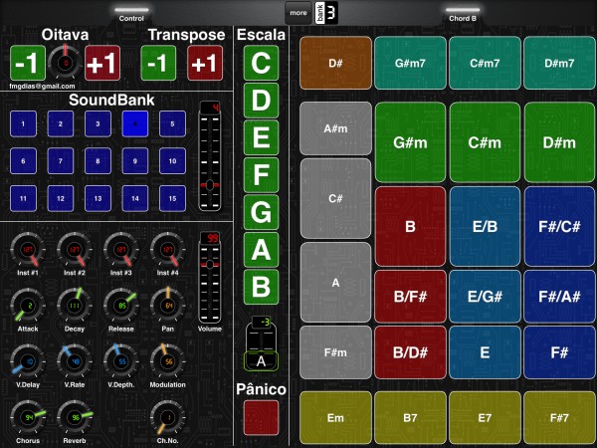Click the Oitava octave knob
This screenshot has height=448, width=597.
[x=65, y=63]
